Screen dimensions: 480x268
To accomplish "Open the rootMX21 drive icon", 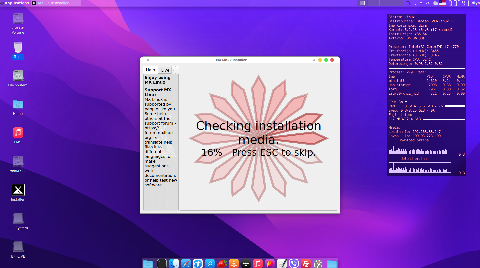I will (18, 164).
